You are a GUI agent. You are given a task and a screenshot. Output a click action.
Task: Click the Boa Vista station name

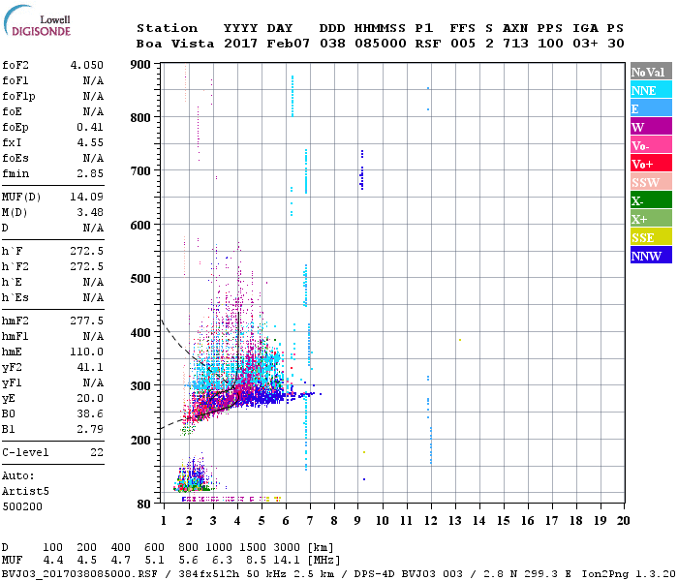175,44
